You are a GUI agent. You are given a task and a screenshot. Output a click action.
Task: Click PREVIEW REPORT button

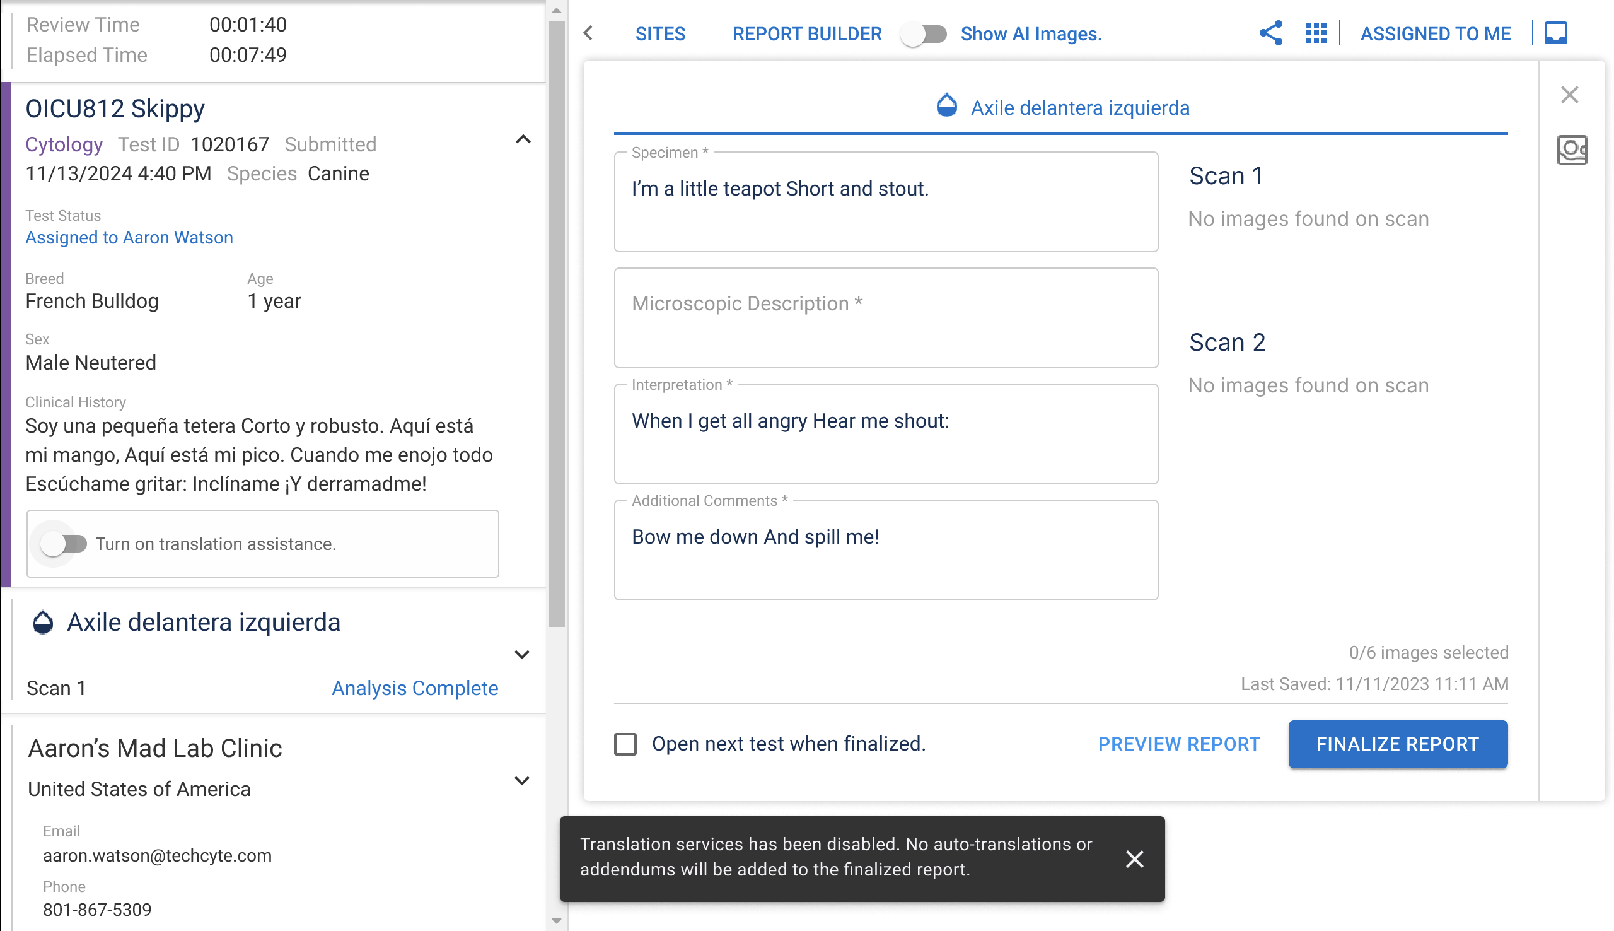tap(1180, 744)
